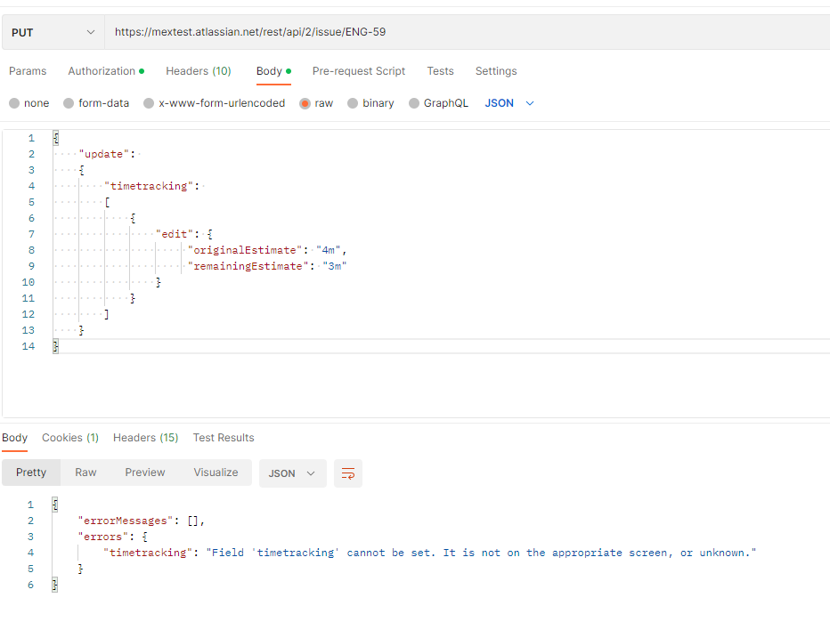
Task: Open the response JSON format dropdown
Action: 292,473
